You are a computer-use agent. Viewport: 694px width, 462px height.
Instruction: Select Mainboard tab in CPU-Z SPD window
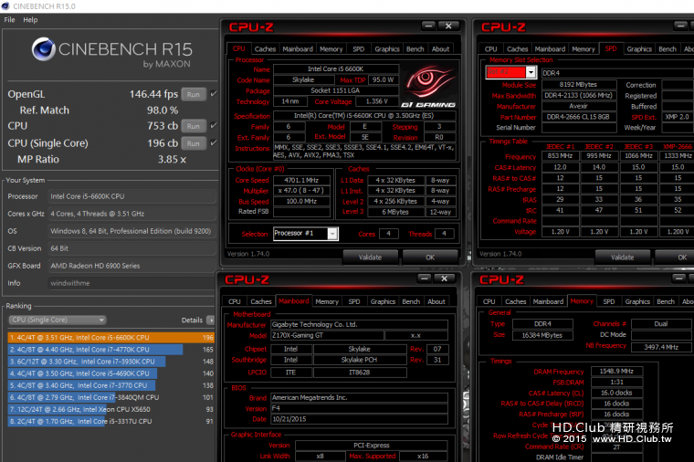(x=550, y=49)
